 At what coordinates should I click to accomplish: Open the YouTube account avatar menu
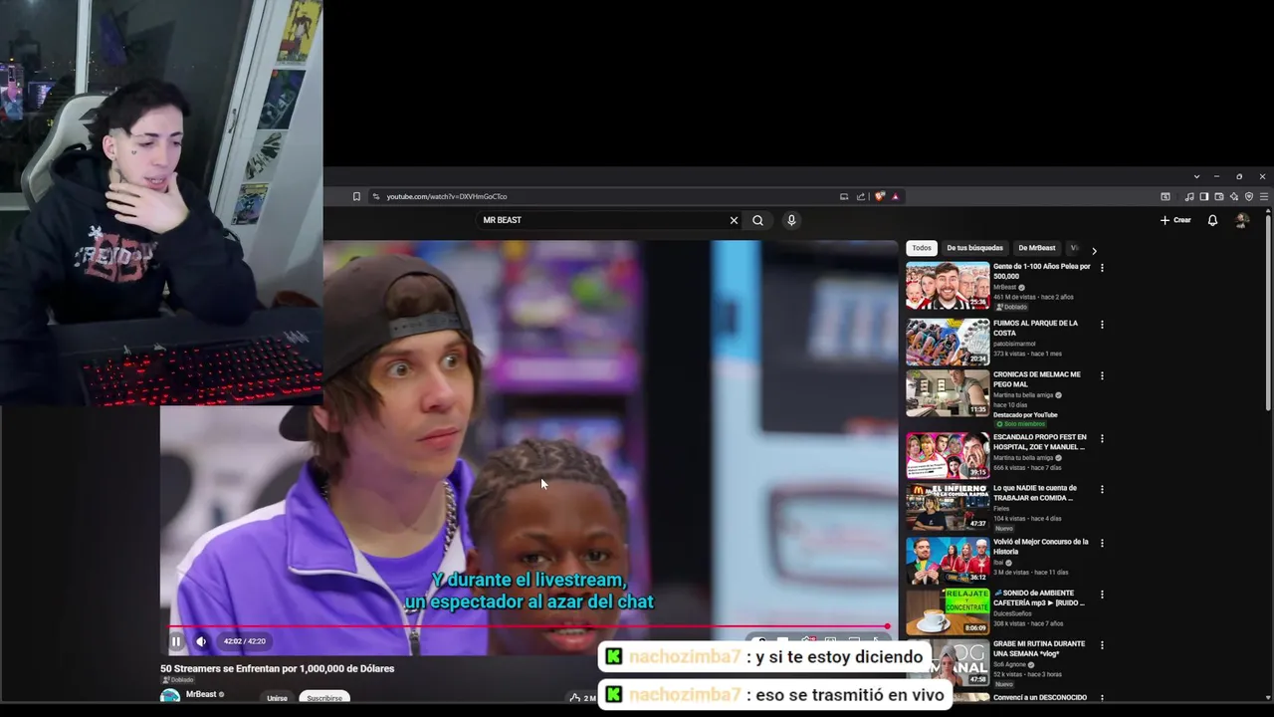coord(1242,220)
